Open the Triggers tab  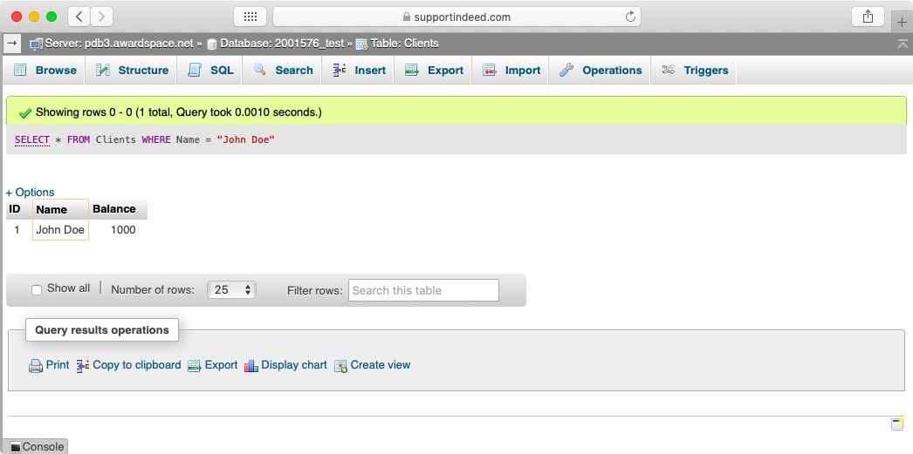point(696,71)
